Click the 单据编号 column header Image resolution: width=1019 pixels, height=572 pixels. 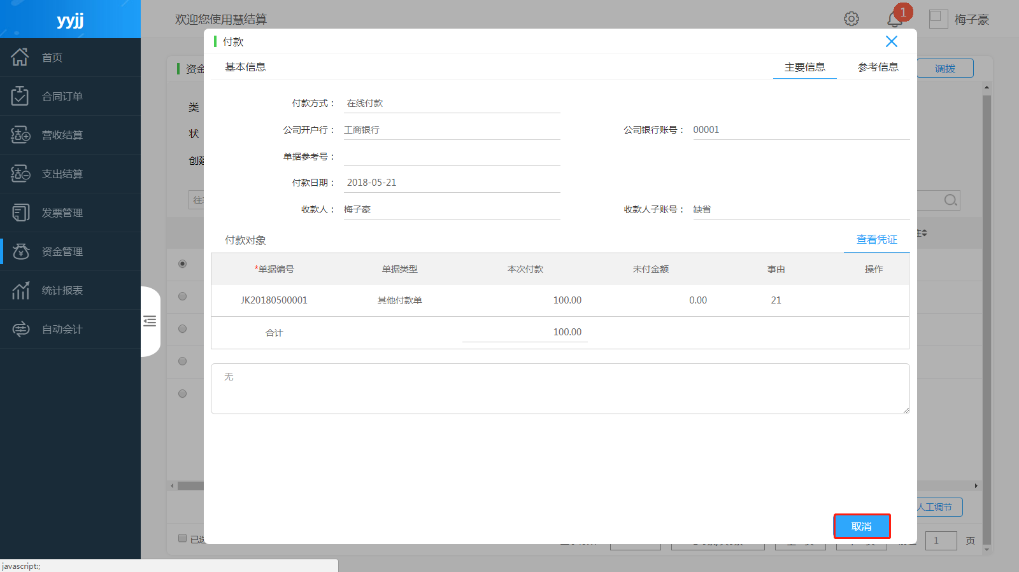(x=274, y=269)
